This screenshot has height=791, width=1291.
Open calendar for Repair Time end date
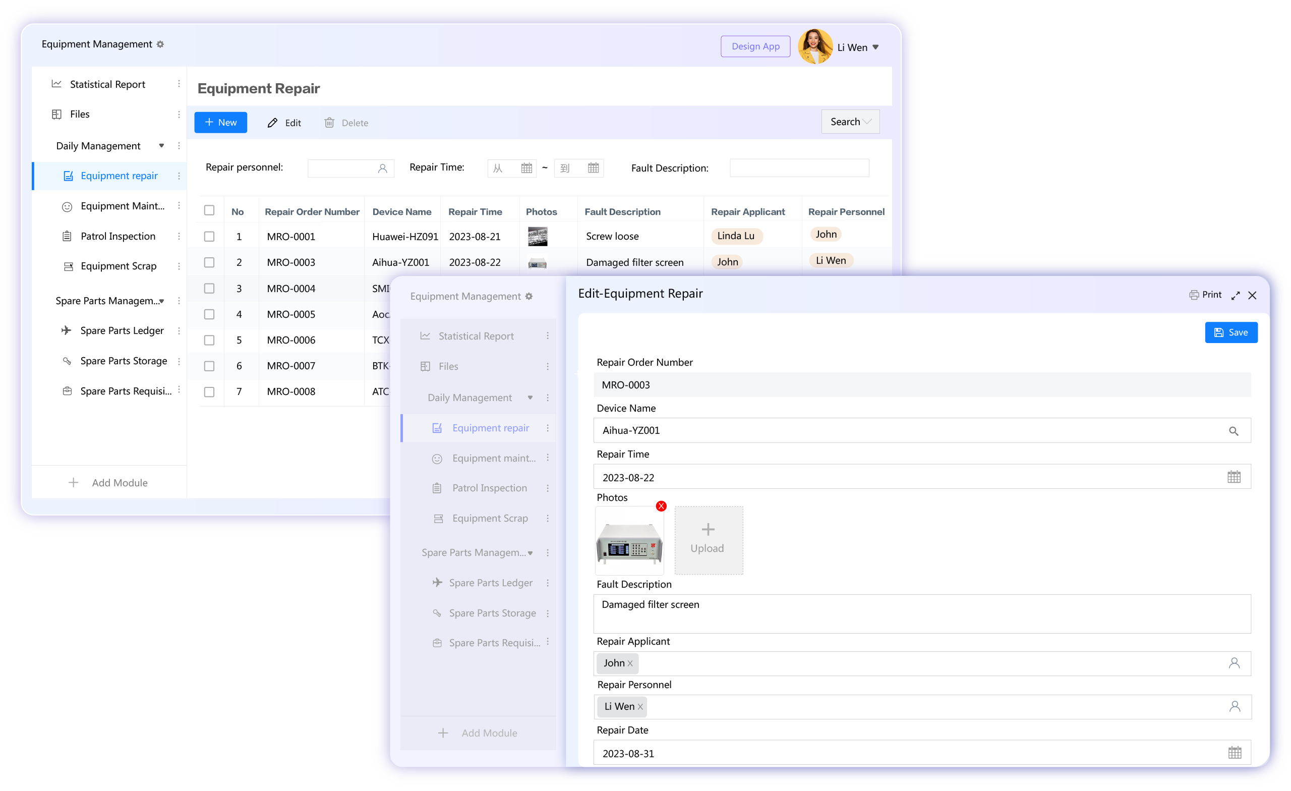point(593,168)
